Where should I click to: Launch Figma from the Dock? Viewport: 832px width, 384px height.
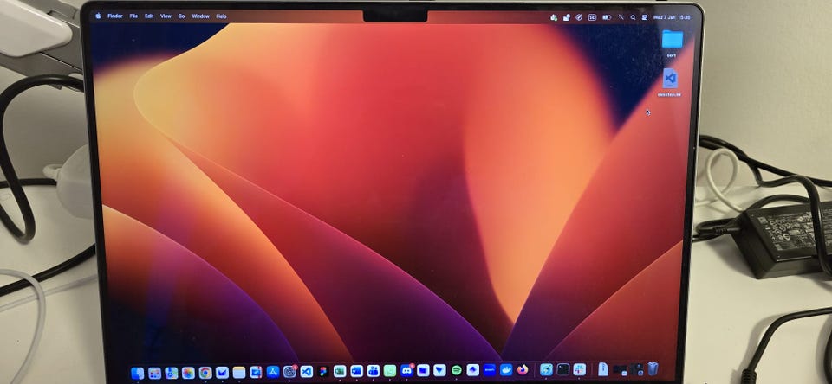point(323,372)
